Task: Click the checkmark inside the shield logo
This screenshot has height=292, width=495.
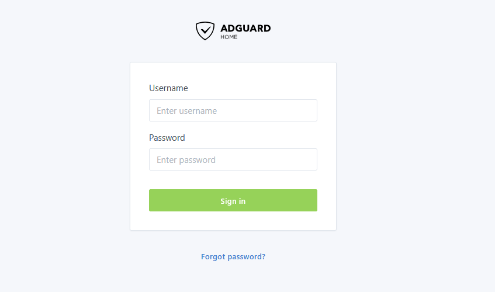Action: click(x=205, y=29)
